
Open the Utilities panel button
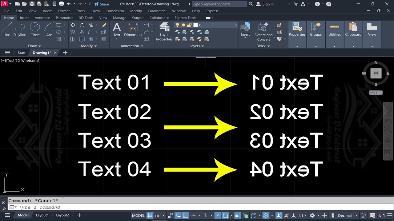click(335, 34)
